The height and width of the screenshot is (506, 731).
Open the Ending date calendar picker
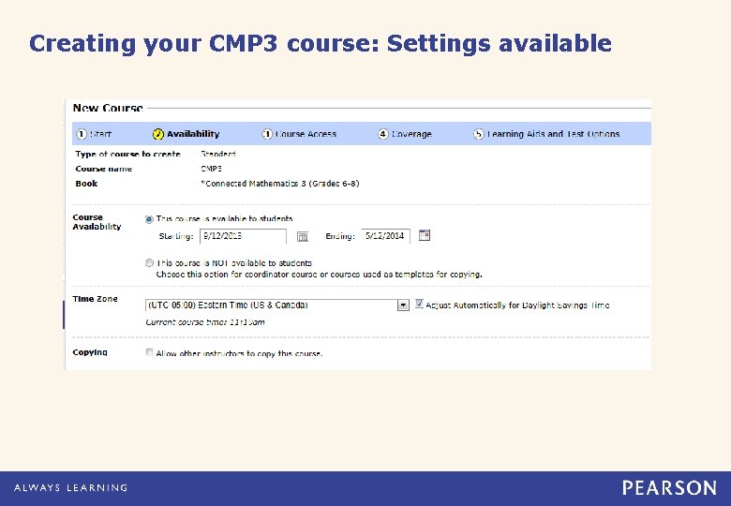[x=425, y=235]
